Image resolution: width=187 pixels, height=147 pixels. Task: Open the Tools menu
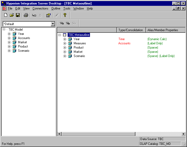coord(67,8)
